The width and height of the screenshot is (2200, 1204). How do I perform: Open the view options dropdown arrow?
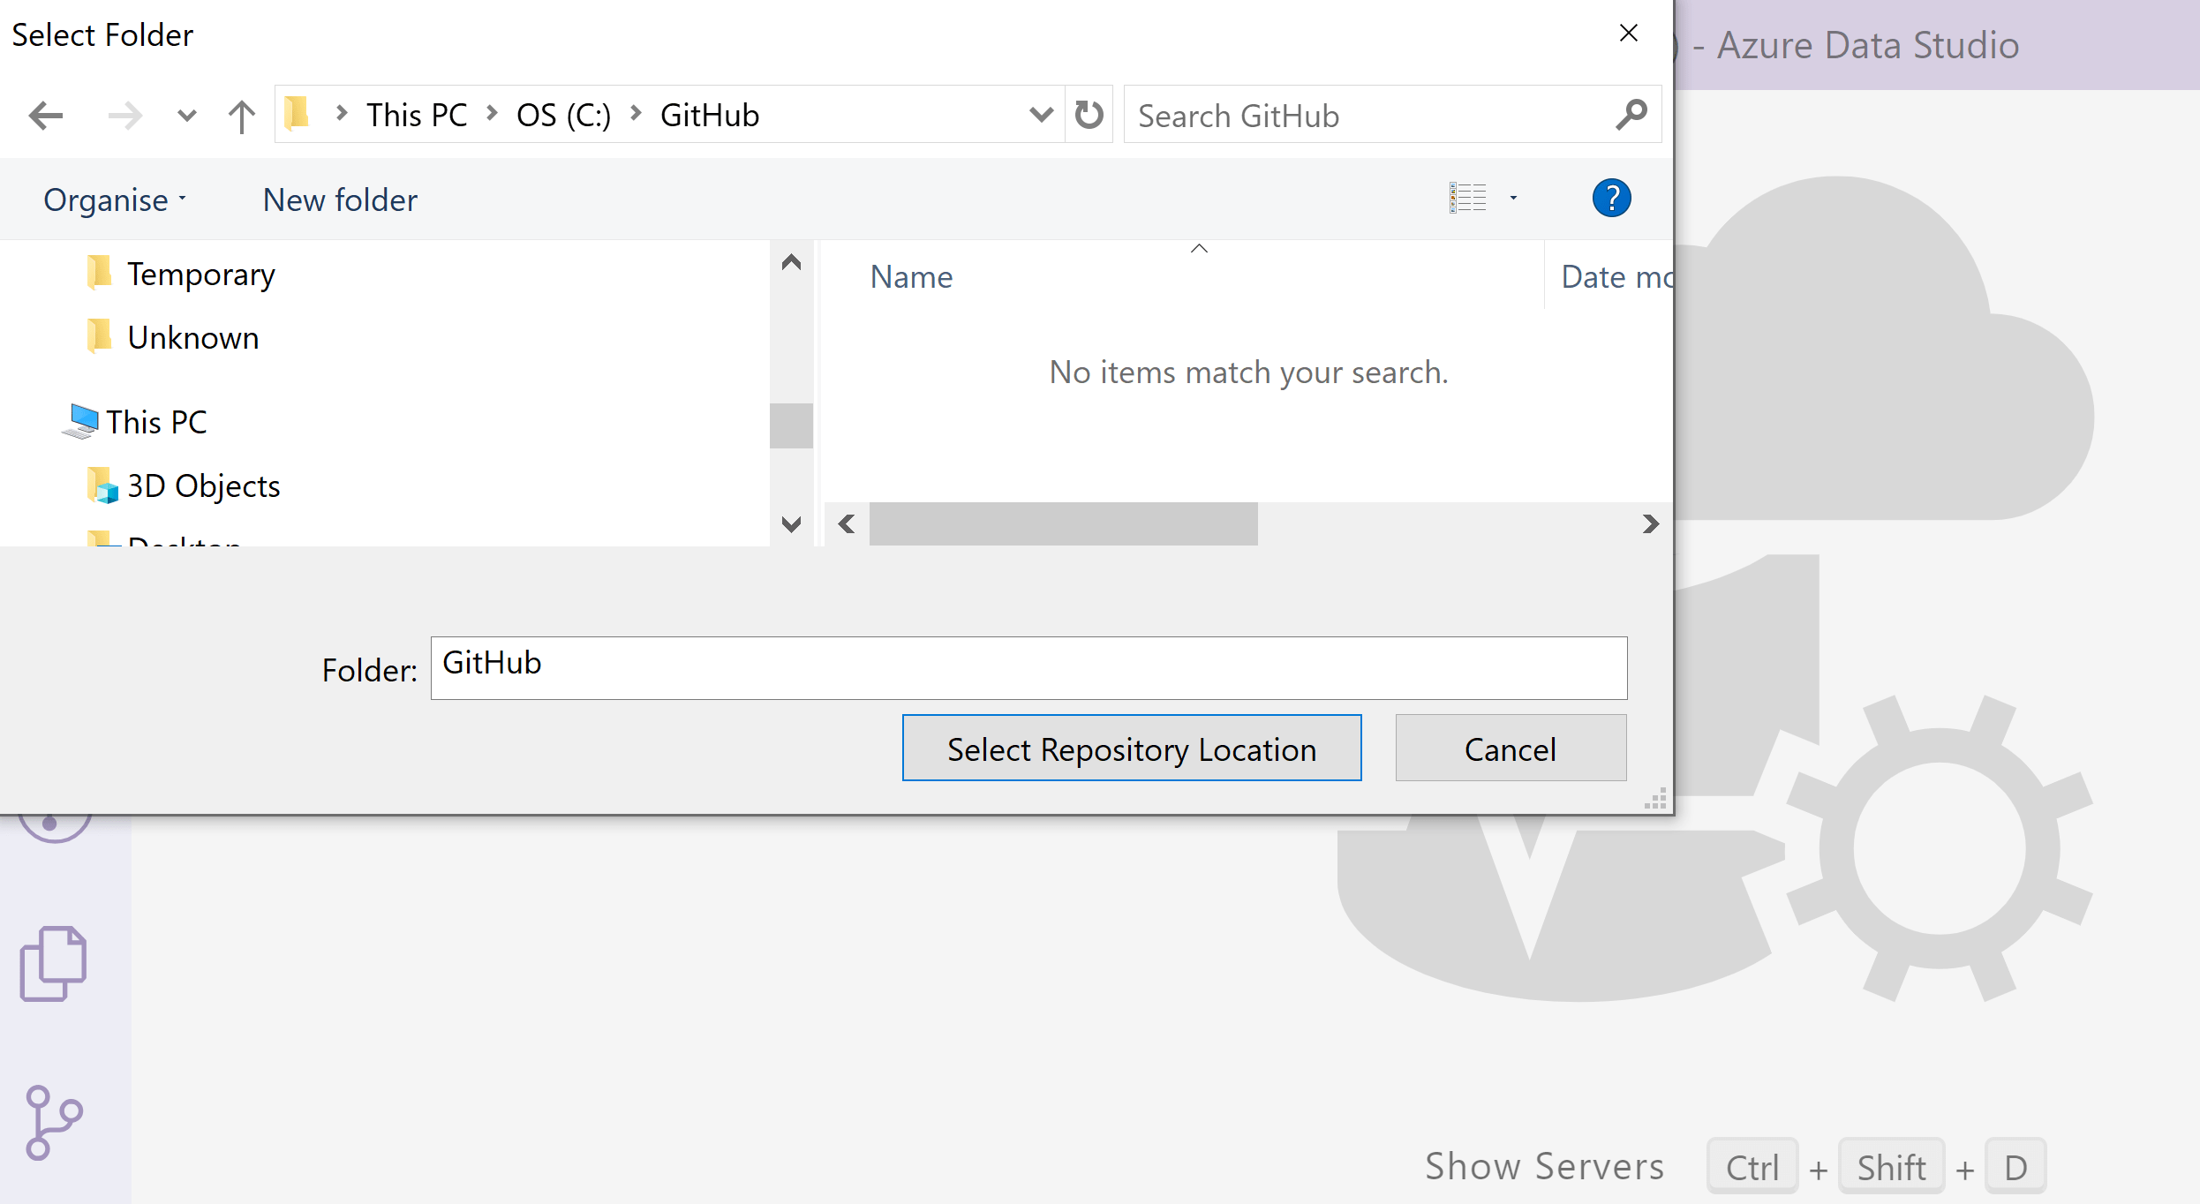(1513, 199)
